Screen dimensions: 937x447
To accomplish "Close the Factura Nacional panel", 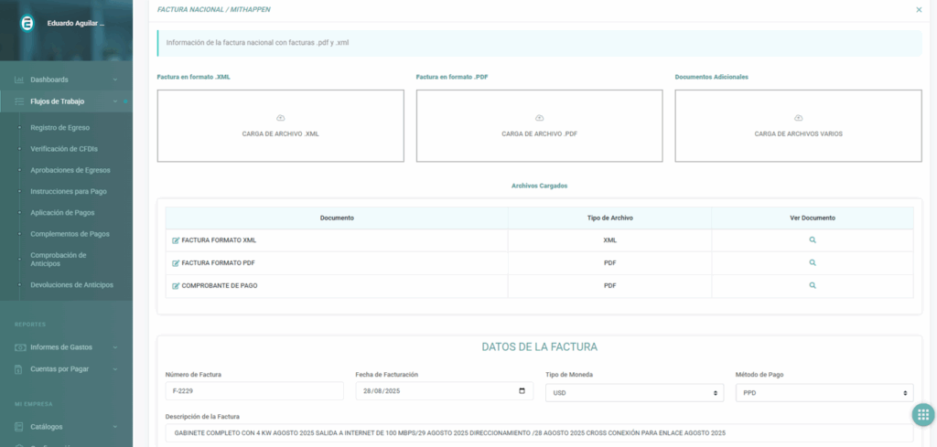I will pyautogui.click(x=919, y=9).
